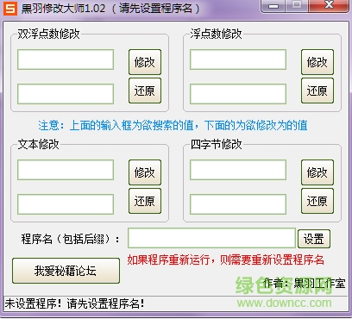Click 还原 button in 四字节修改 group
Viewport: 352px width, 319px height.
point(317,201)
